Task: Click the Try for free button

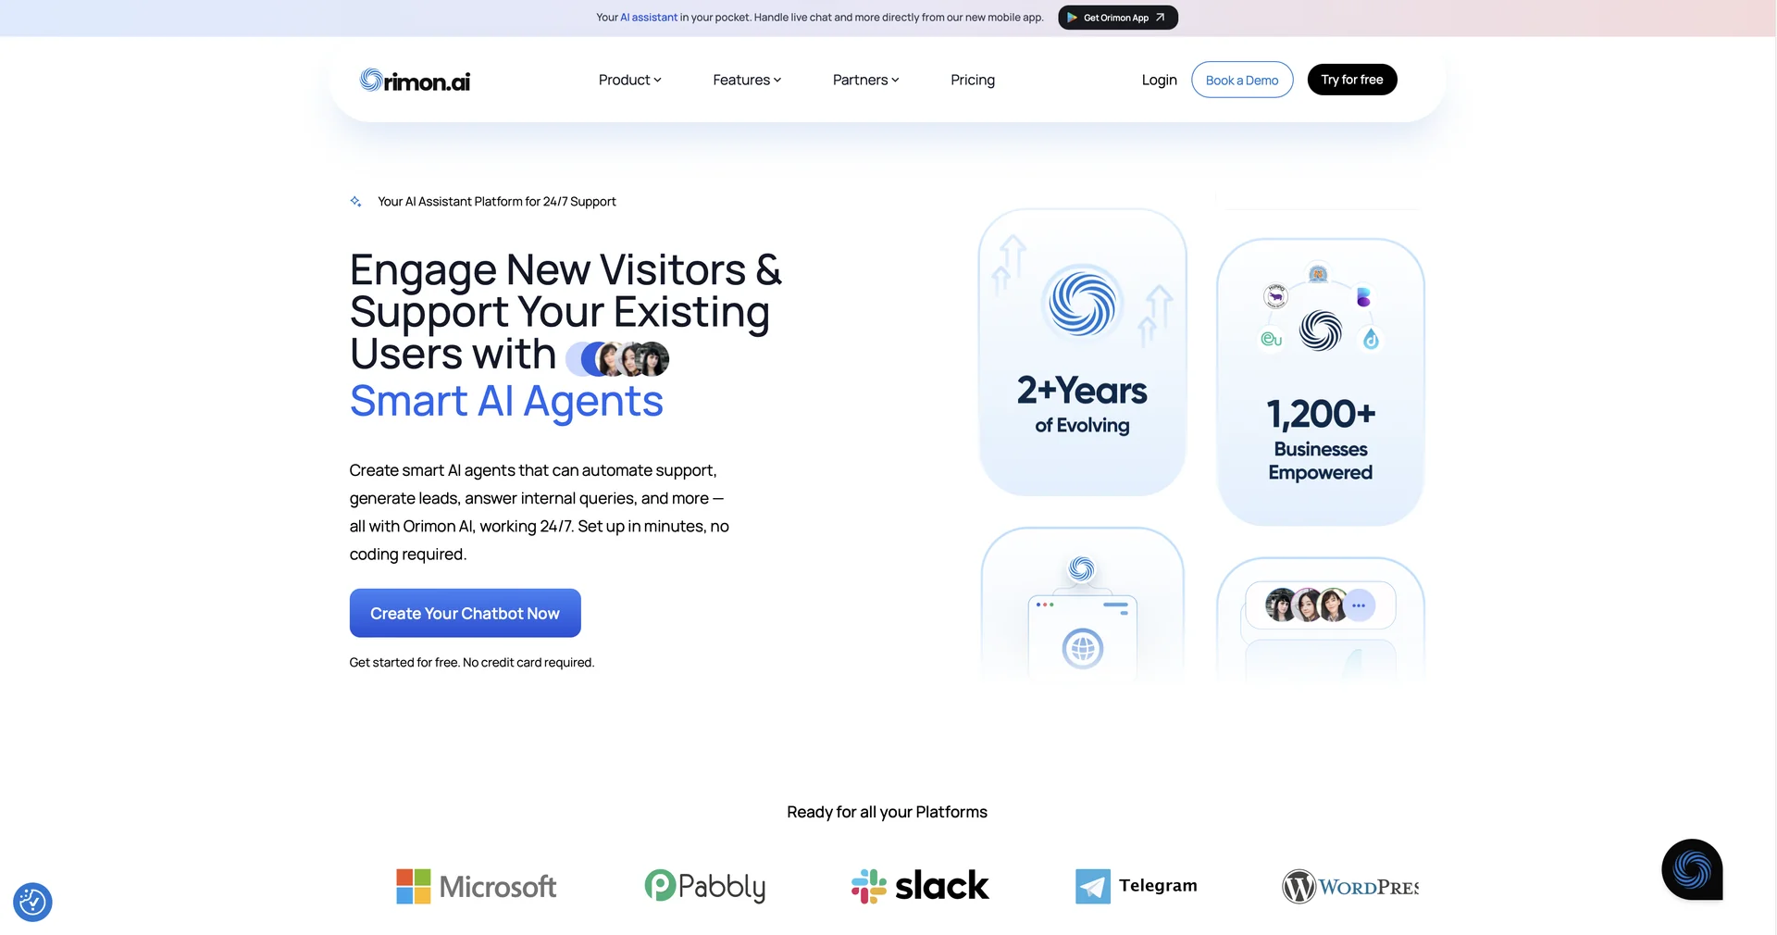Action: tap(1352, 80)
